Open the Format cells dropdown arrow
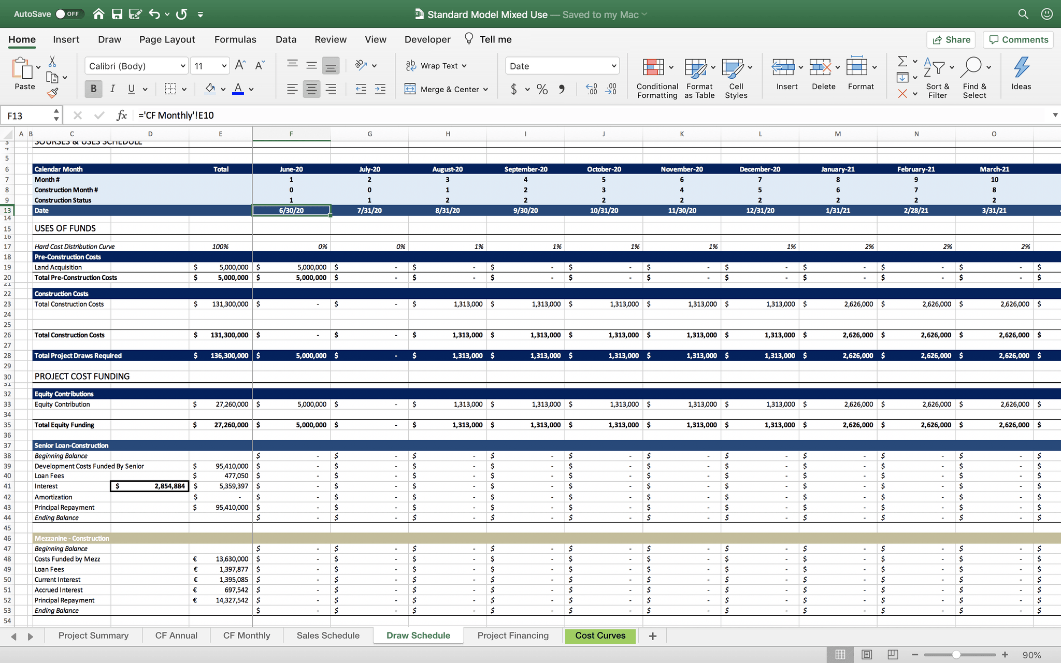The width and height of the screenshot is (1061, 663). pyautogui.click(x=874, y=67)
